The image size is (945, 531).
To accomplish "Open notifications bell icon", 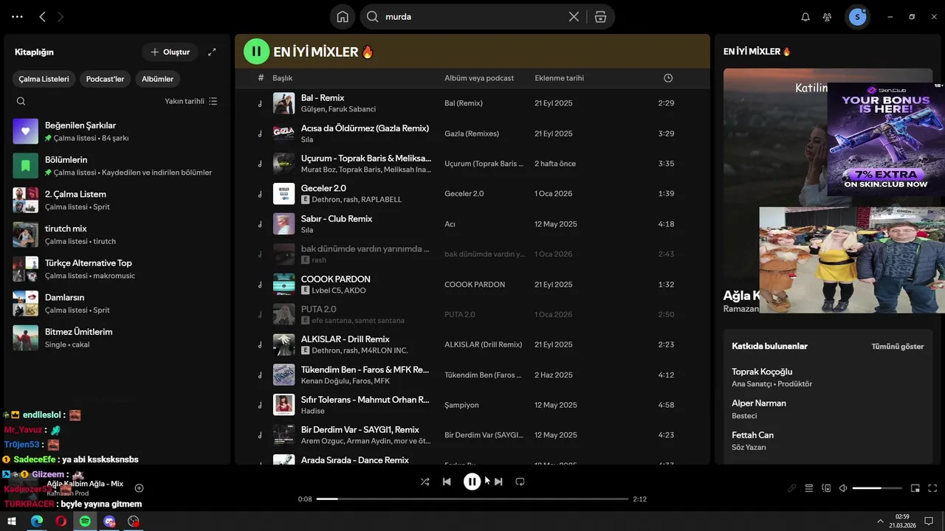I will point(805,17).
